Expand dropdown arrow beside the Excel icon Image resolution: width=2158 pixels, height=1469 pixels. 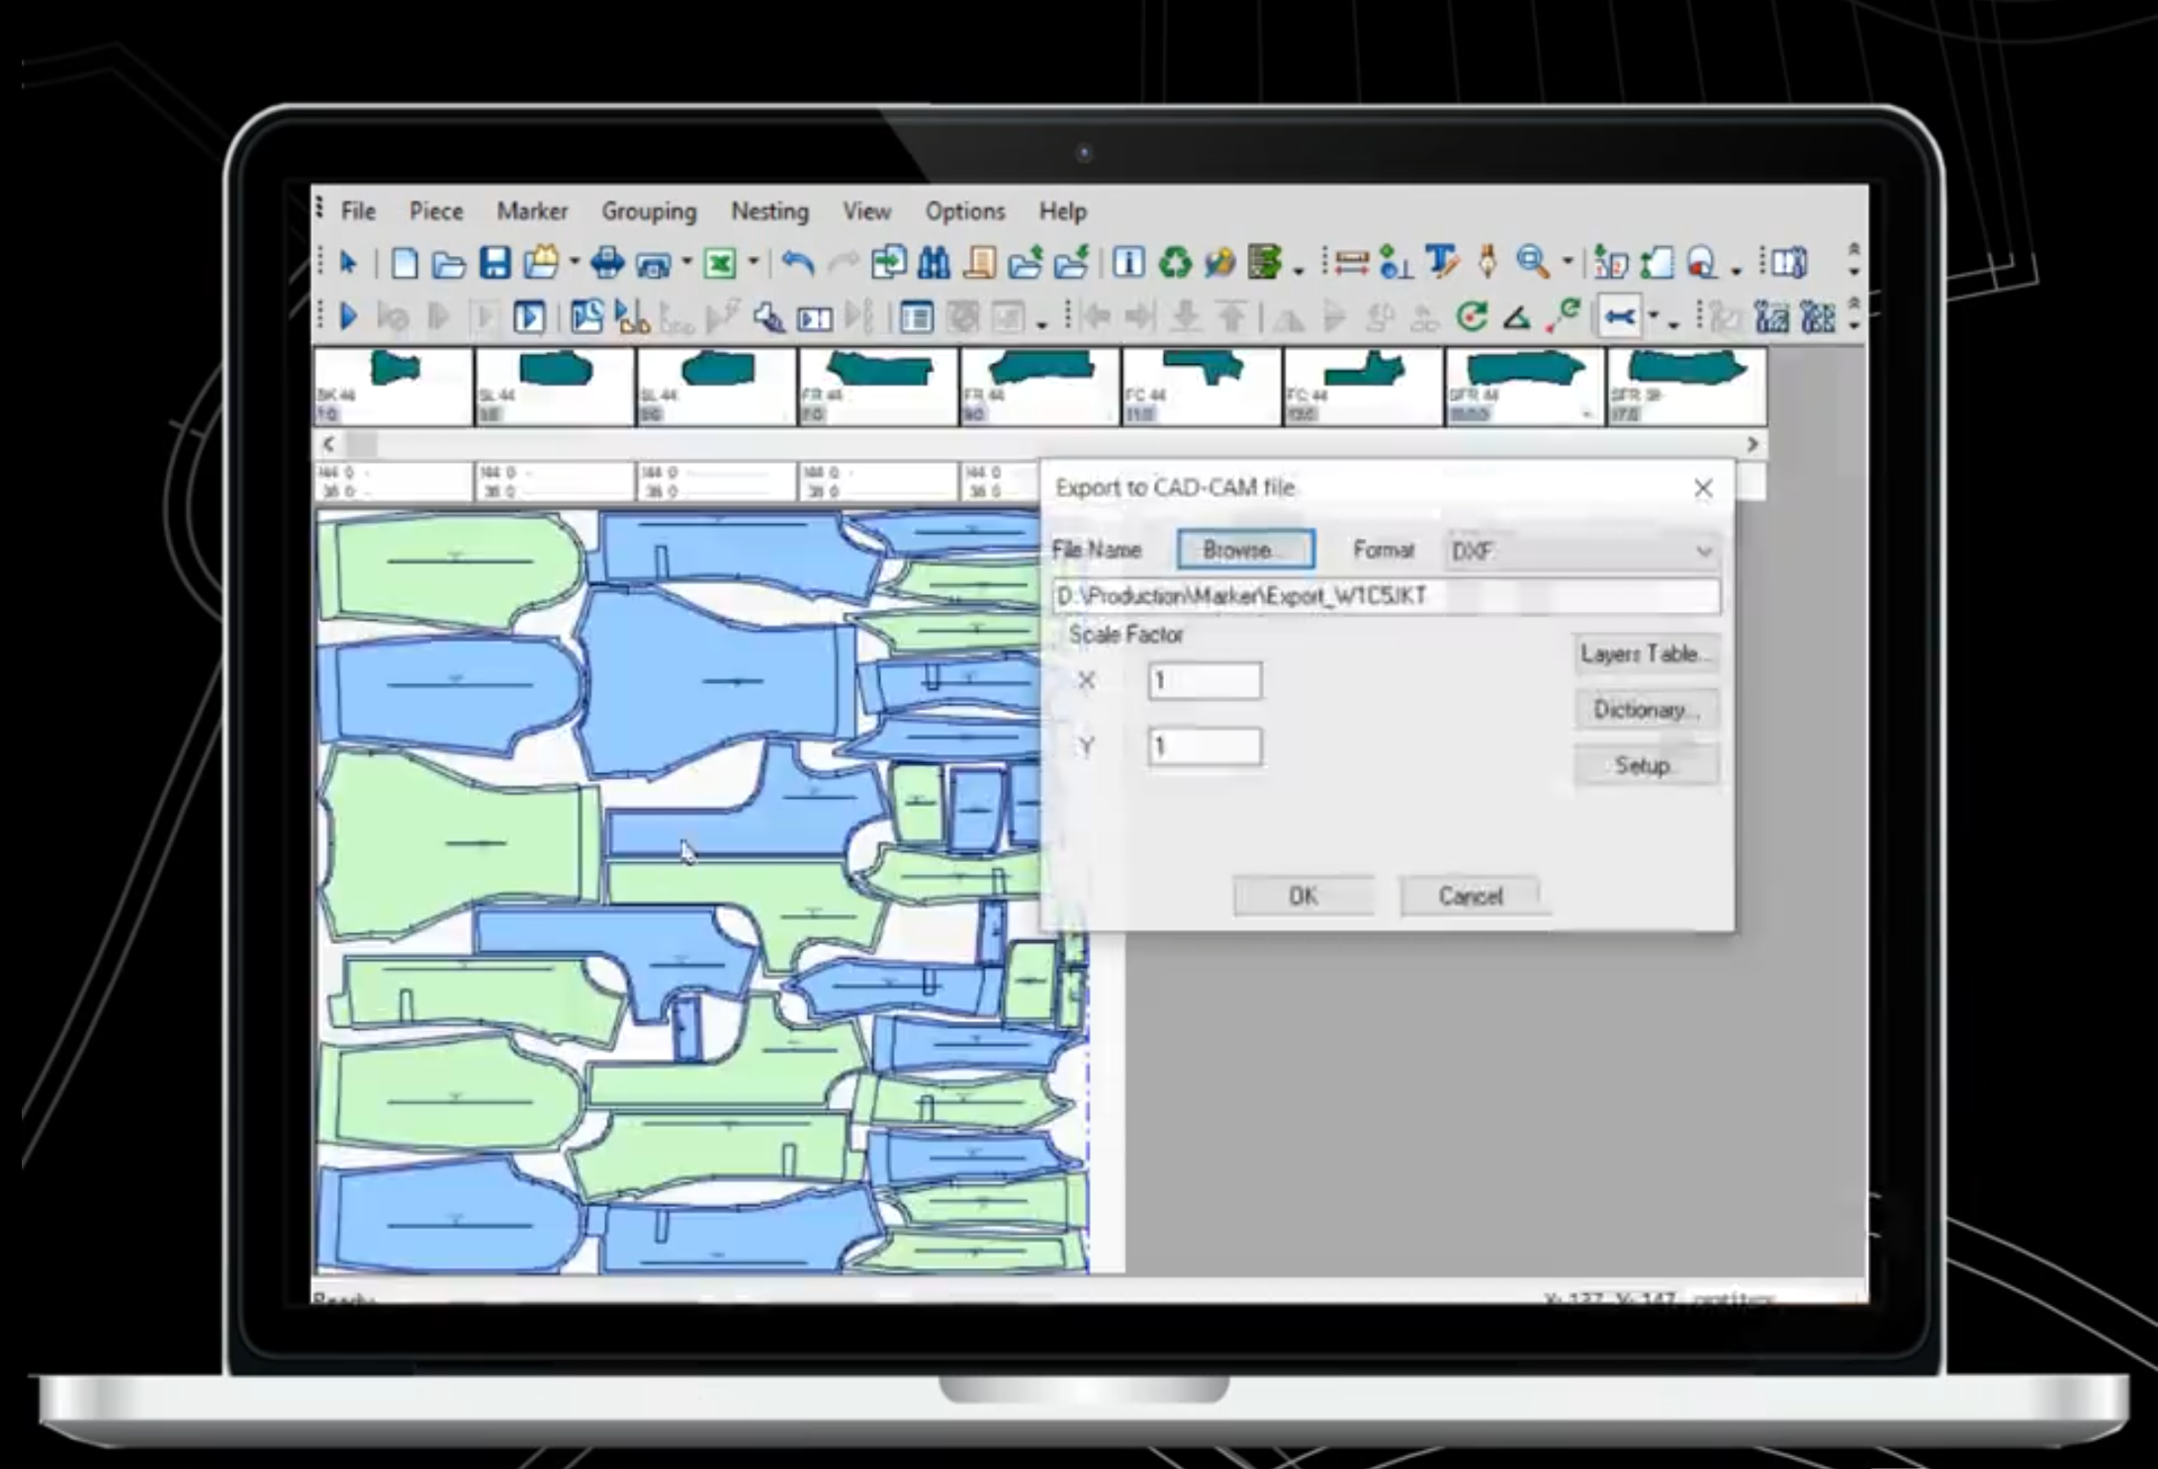[753, 263]
